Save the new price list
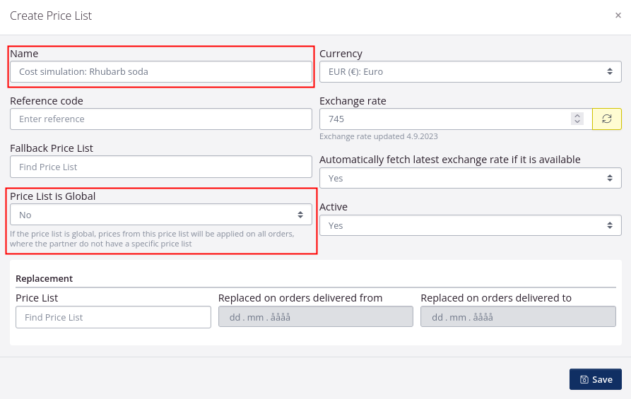 coord(595,379)
